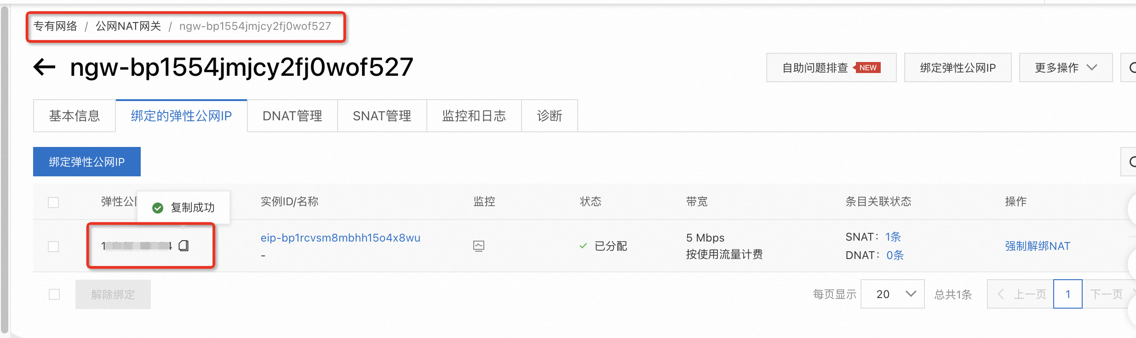The height and width of the screenshot is (338, 1136).
Task: Click the back arrow beside gateway name
Action: [45, 67]
